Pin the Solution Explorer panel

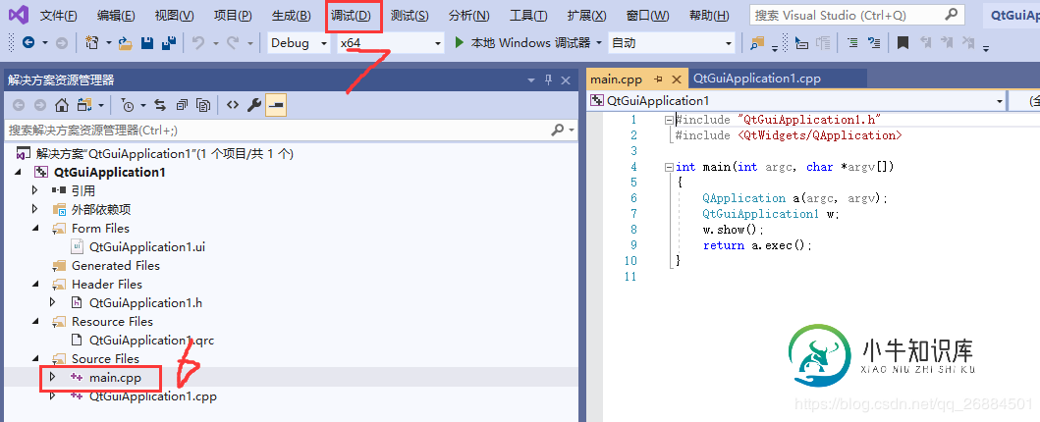click(549, 80)
